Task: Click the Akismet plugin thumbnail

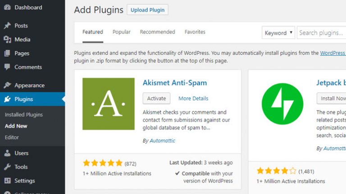Action: (x=108, y=104)
